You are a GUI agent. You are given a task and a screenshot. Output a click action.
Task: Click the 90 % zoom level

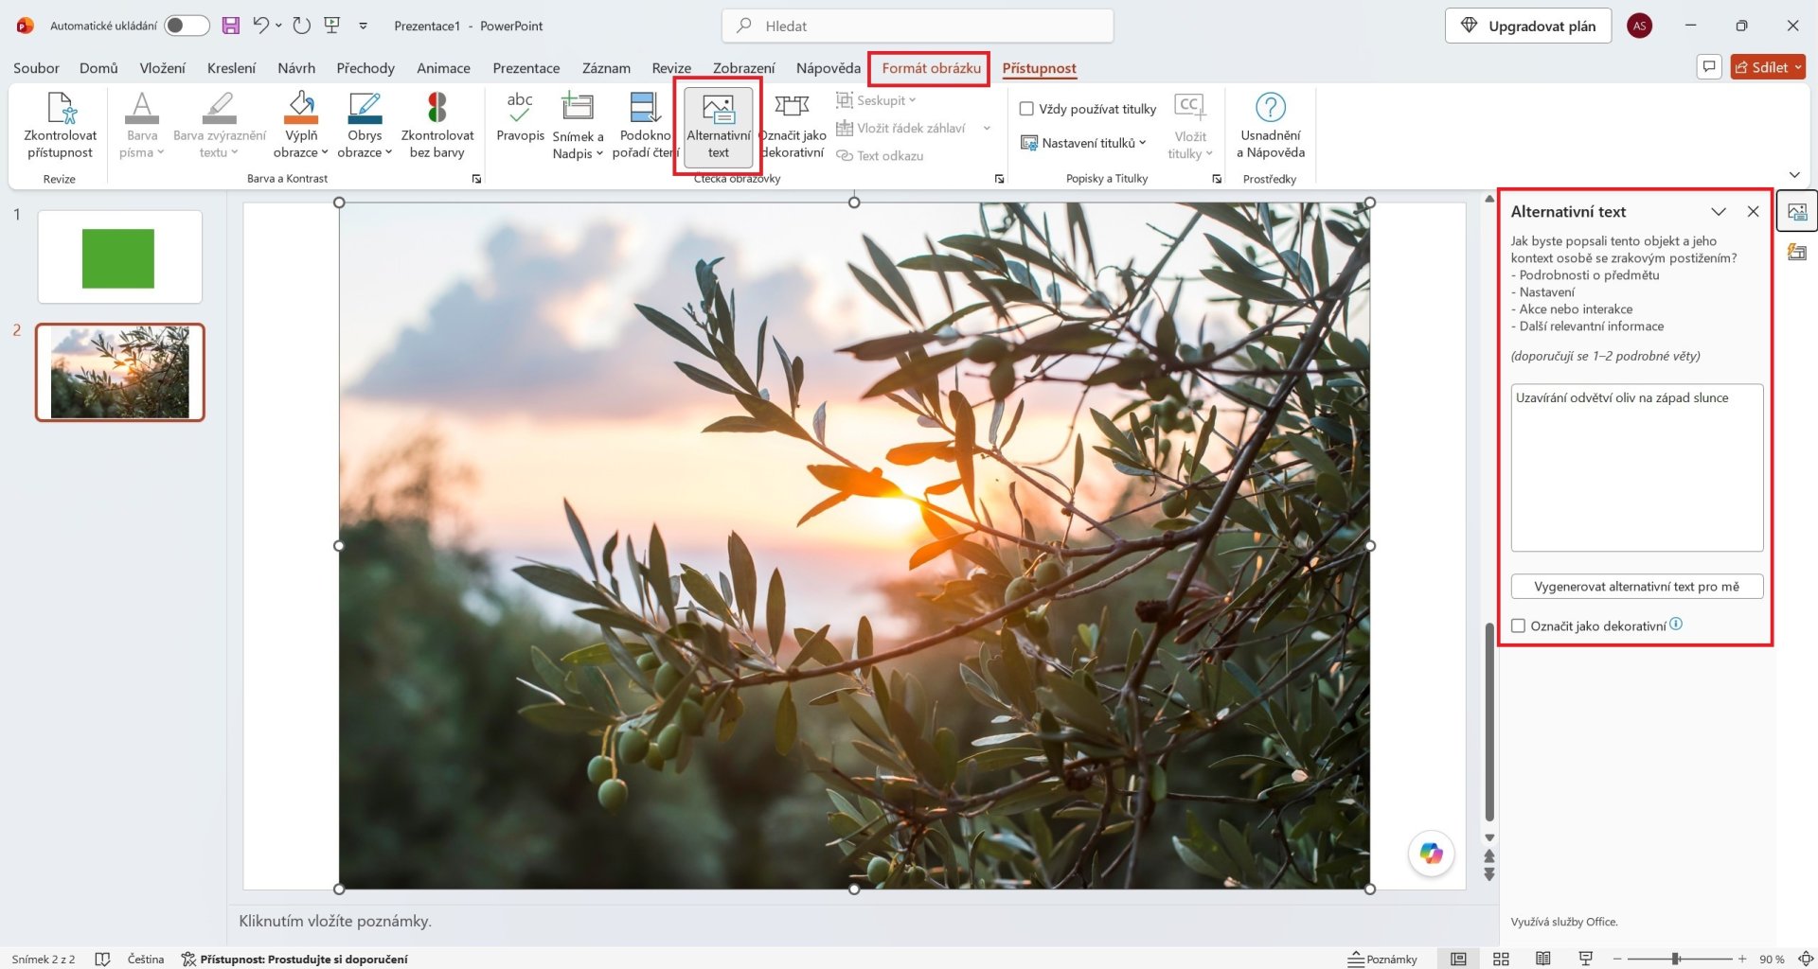click(x=1772, y=959)
